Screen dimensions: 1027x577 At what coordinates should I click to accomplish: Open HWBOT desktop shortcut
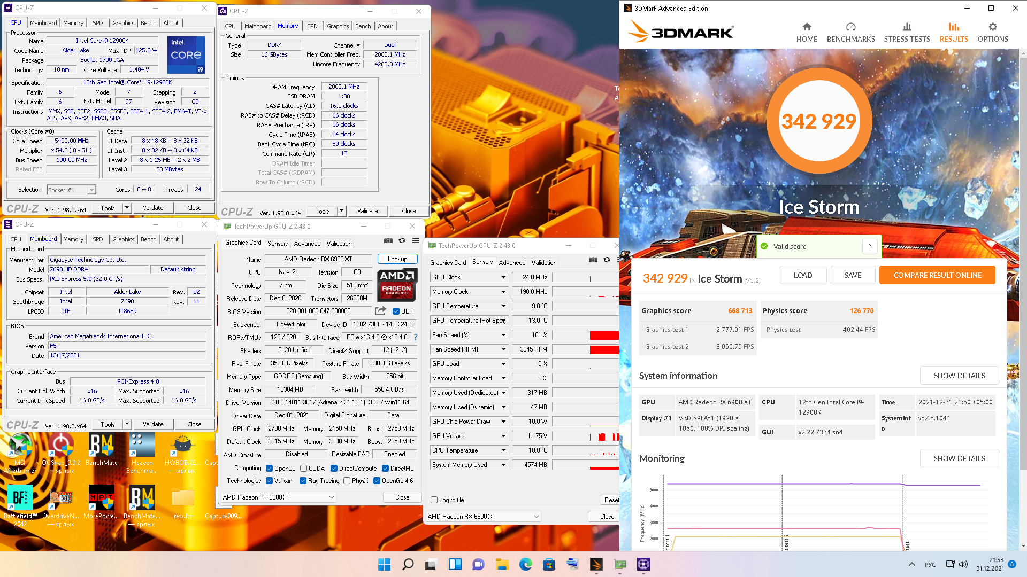click(x=182, y=453)
